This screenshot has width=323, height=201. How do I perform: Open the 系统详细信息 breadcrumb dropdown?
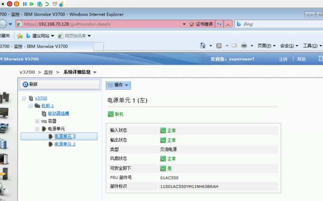click(x=95, y=72)
